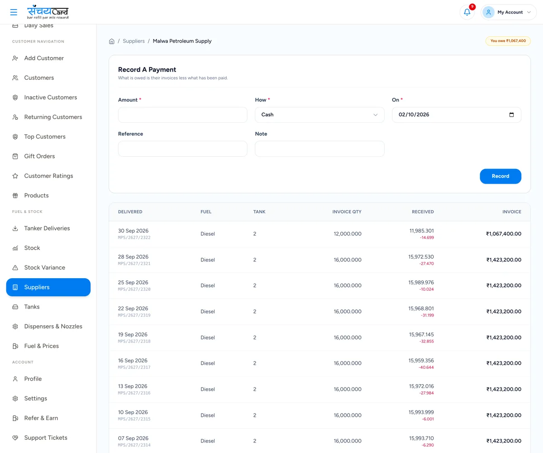Screen dimensions: 543x453
Task: Click the Suppliers building icon
Action: [15, 287]
